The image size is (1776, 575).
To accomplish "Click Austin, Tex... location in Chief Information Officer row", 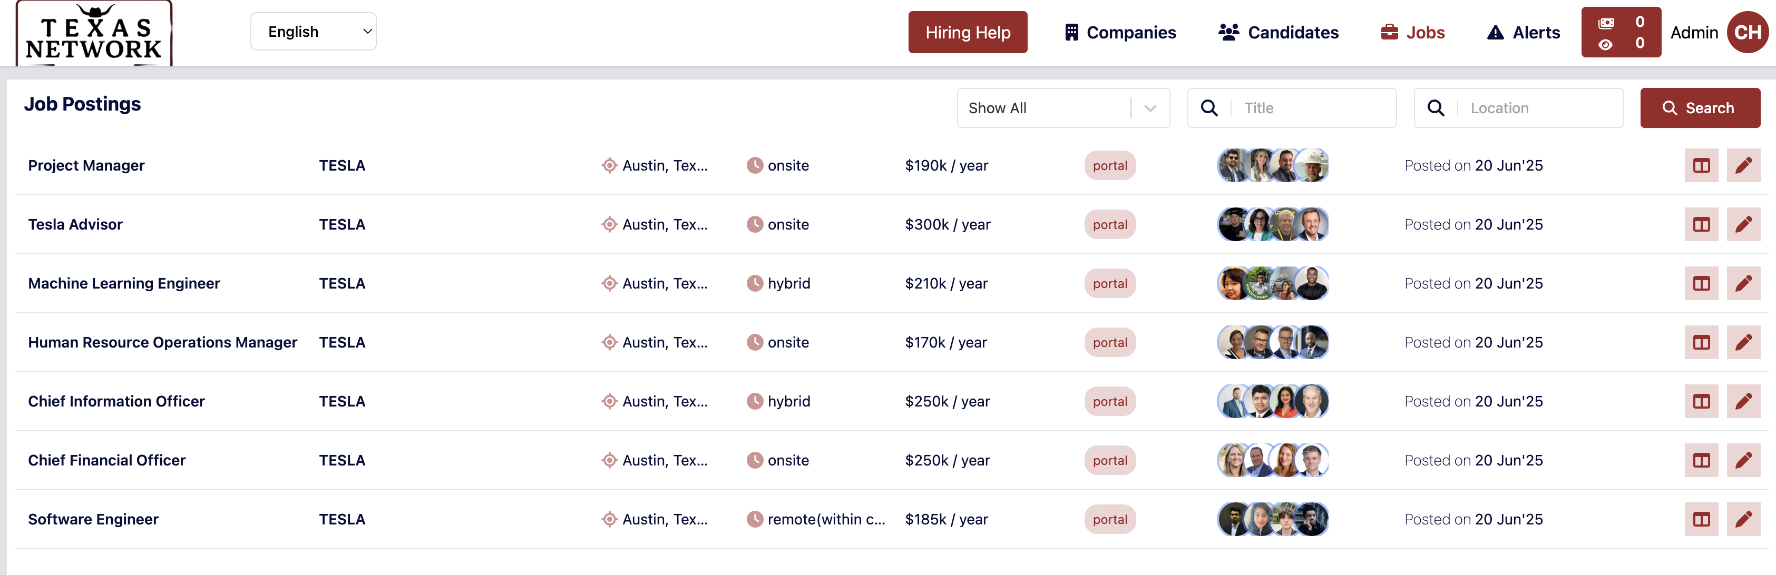I will pyautogui.click(x=665, y=401).
